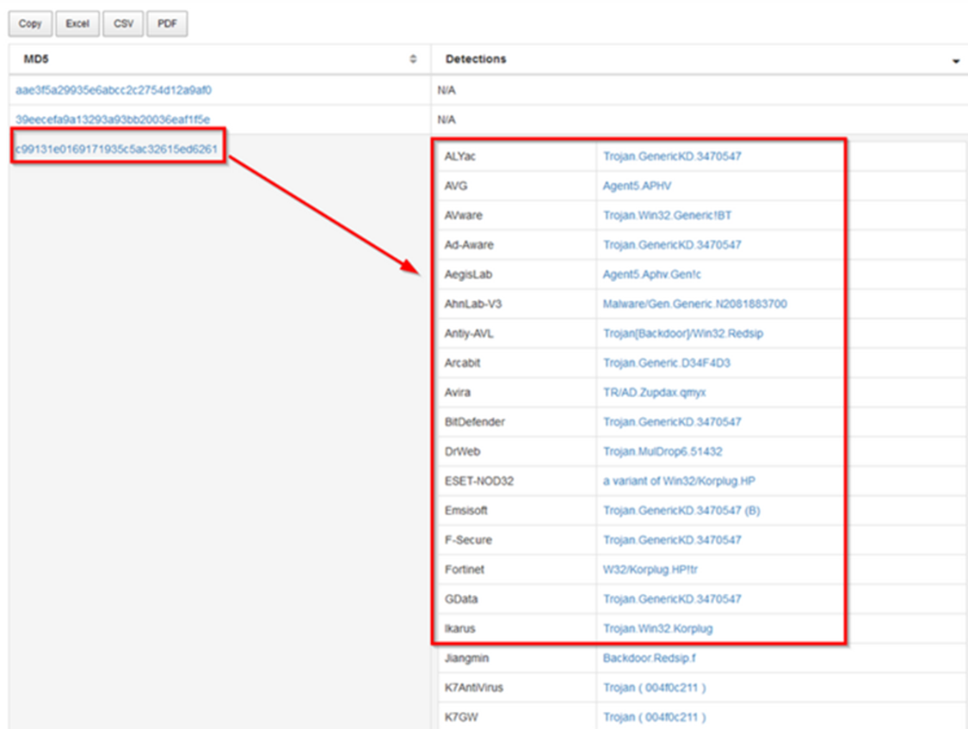Open ESET-NOD32 Win32/Korplug.HP variant link
This screenshot has width=968, height=729.
coord(679,481)
